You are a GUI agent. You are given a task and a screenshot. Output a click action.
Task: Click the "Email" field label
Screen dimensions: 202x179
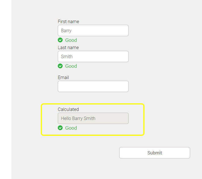pos(63,77)
